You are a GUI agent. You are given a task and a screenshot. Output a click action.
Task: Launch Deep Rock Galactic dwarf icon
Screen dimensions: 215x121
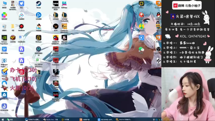pos(56,83)
